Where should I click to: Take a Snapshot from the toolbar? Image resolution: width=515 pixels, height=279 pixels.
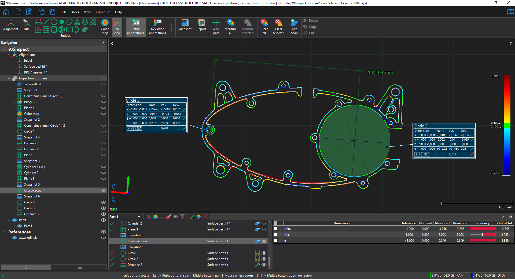click(185, 25)
